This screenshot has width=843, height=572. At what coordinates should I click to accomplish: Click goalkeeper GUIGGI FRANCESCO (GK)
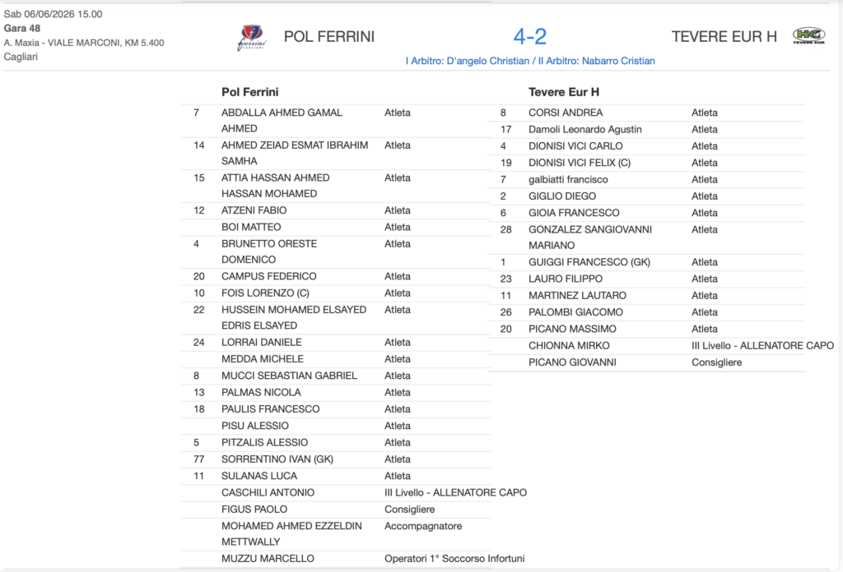point(589,262)
